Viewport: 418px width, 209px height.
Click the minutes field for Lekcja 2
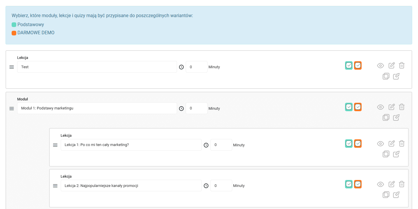[x=221, y=186]
